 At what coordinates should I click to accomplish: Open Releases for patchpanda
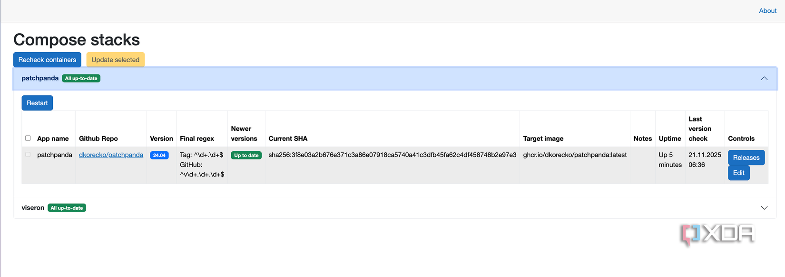point(746,157)
